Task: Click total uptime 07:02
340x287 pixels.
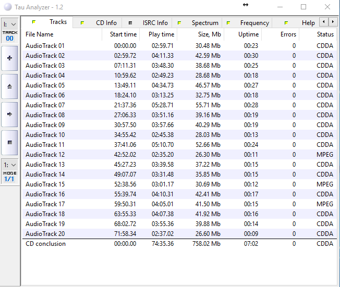Action: point(251,244)
